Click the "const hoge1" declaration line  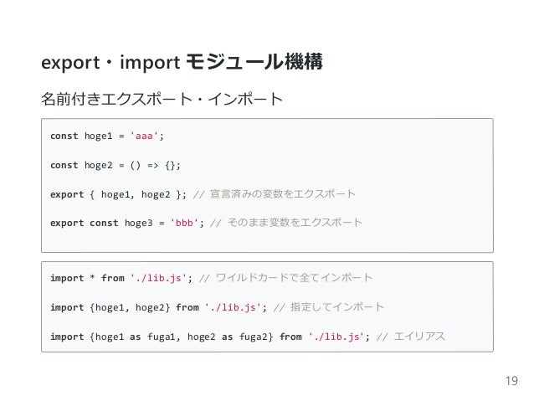[x=106, y=136]
